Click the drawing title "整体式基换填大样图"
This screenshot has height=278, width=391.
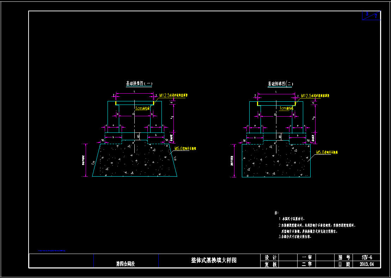pyautogui.click(x=214, y=260)
